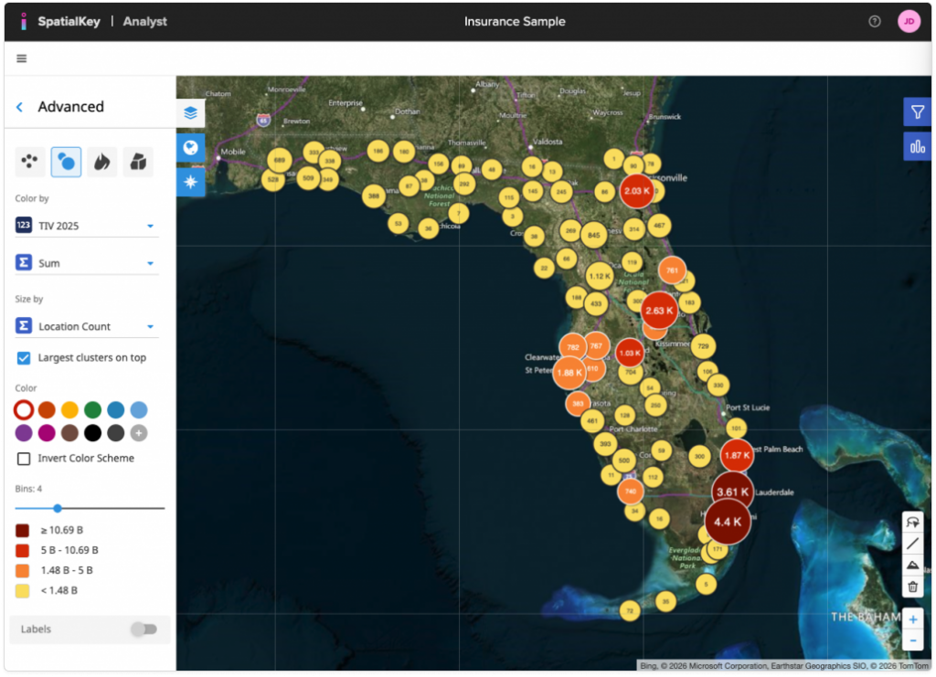The image size is (936, 677).
Task: Click the trash icon to clear drawings
Action: click(x=912, y=586)
